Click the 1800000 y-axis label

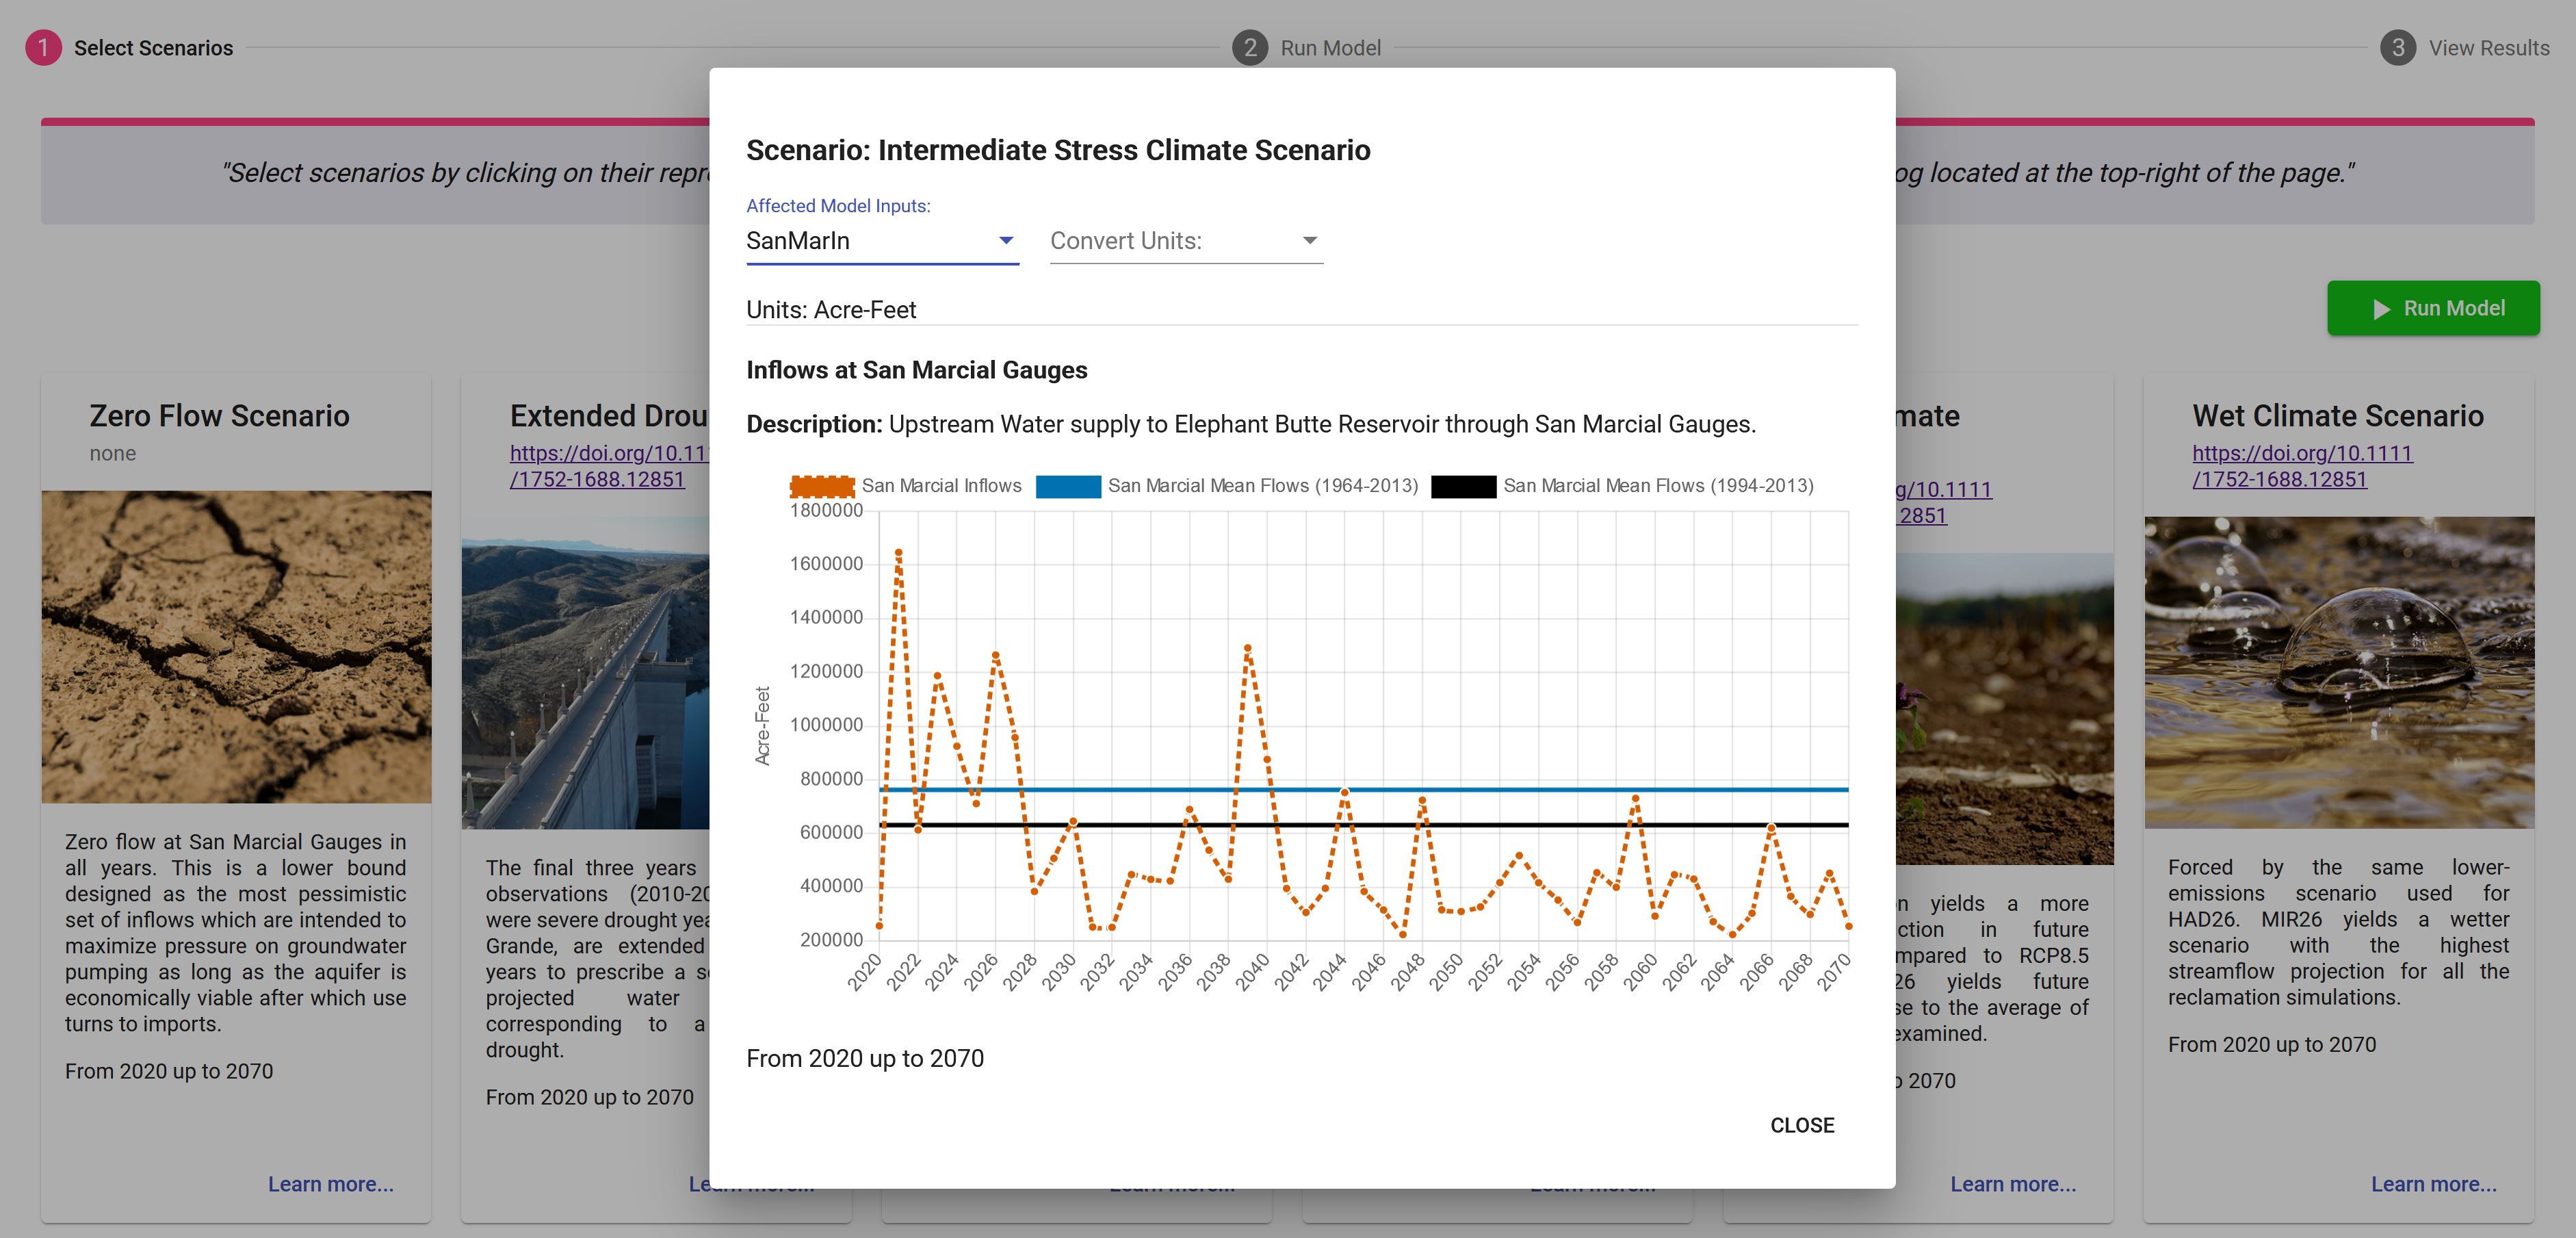click(826, 511)
